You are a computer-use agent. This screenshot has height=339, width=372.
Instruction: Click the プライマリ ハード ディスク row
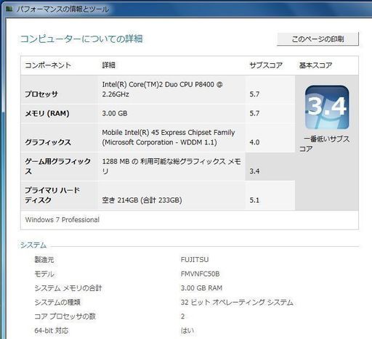click(158, 195)
